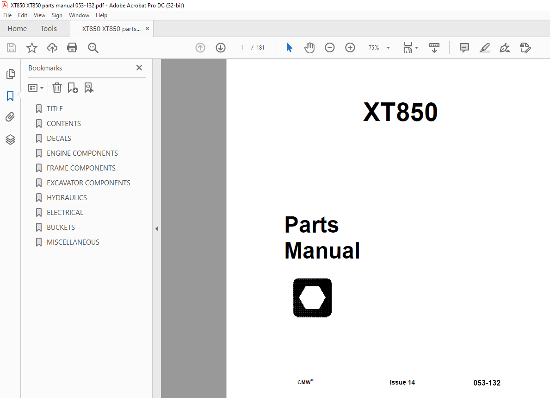
Task: Toggle the Bookmarks panel sidebar icon
Action: (10, 96)
